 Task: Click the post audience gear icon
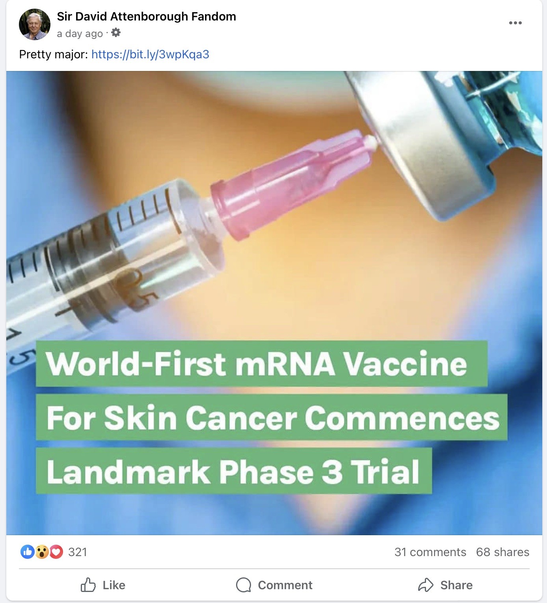point(116,33)
